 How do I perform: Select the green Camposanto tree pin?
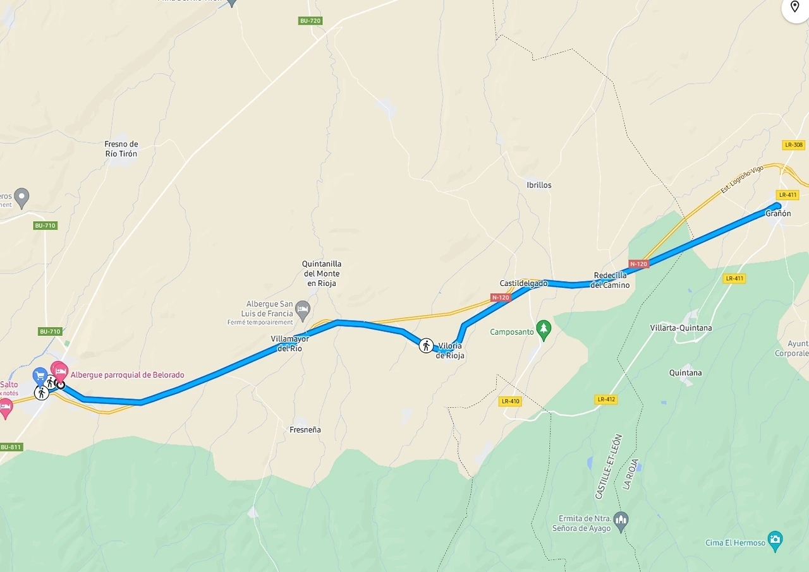click(x=544, y=328)
